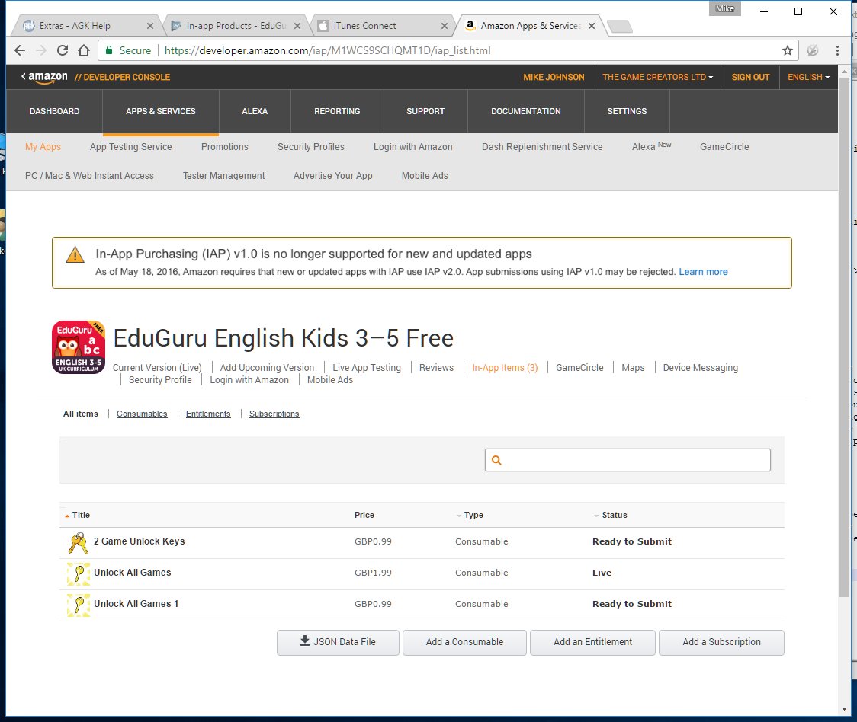This screenshot has height=722, width=857.
Task: Expand THE GAME CREATORS LTD dropdown
Action: tap(657, 77)
